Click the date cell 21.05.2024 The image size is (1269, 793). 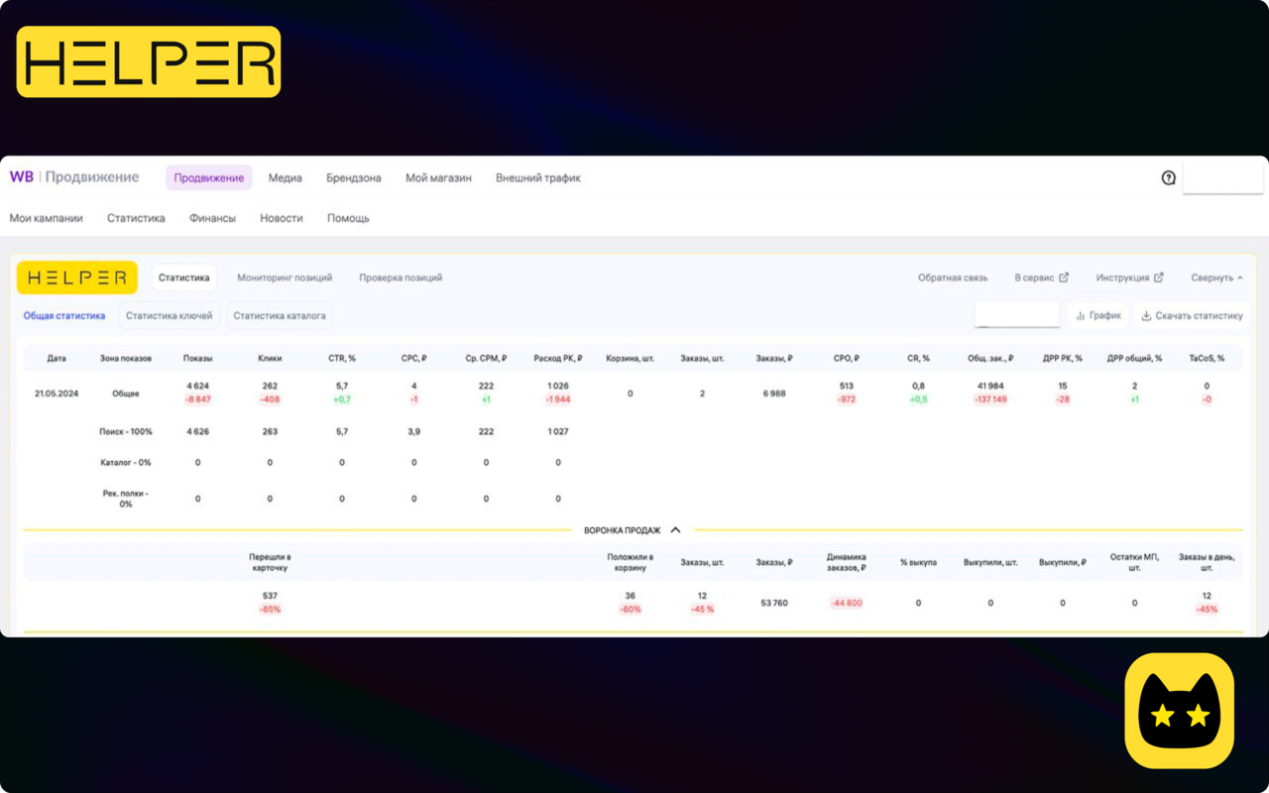57,394
